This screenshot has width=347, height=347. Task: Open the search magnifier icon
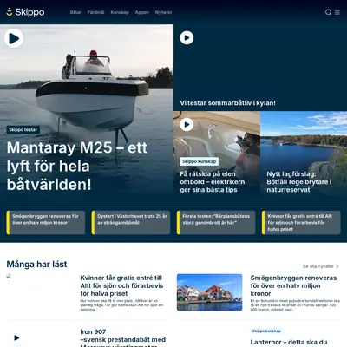click(328, 12)
